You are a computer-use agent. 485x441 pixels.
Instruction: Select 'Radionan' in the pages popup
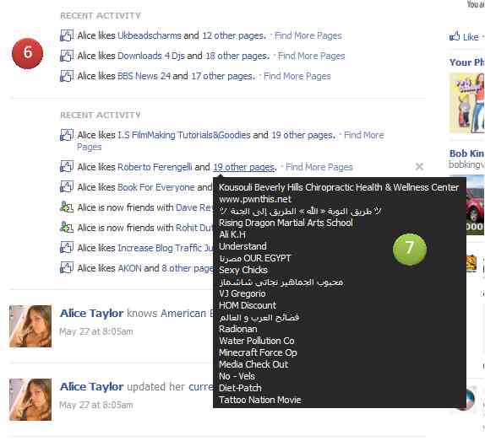(238, 329)
